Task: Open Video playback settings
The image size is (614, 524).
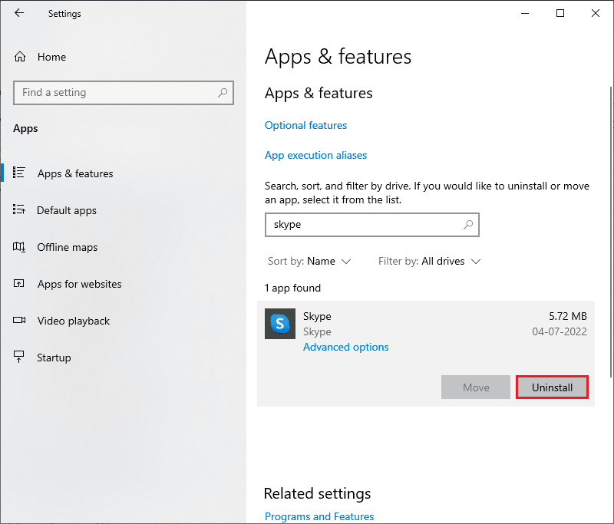Action: pos(72,321)
